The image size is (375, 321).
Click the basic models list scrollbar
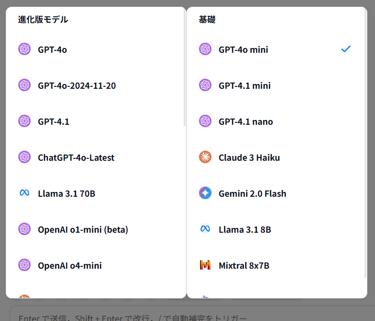(x=365, y=144)
